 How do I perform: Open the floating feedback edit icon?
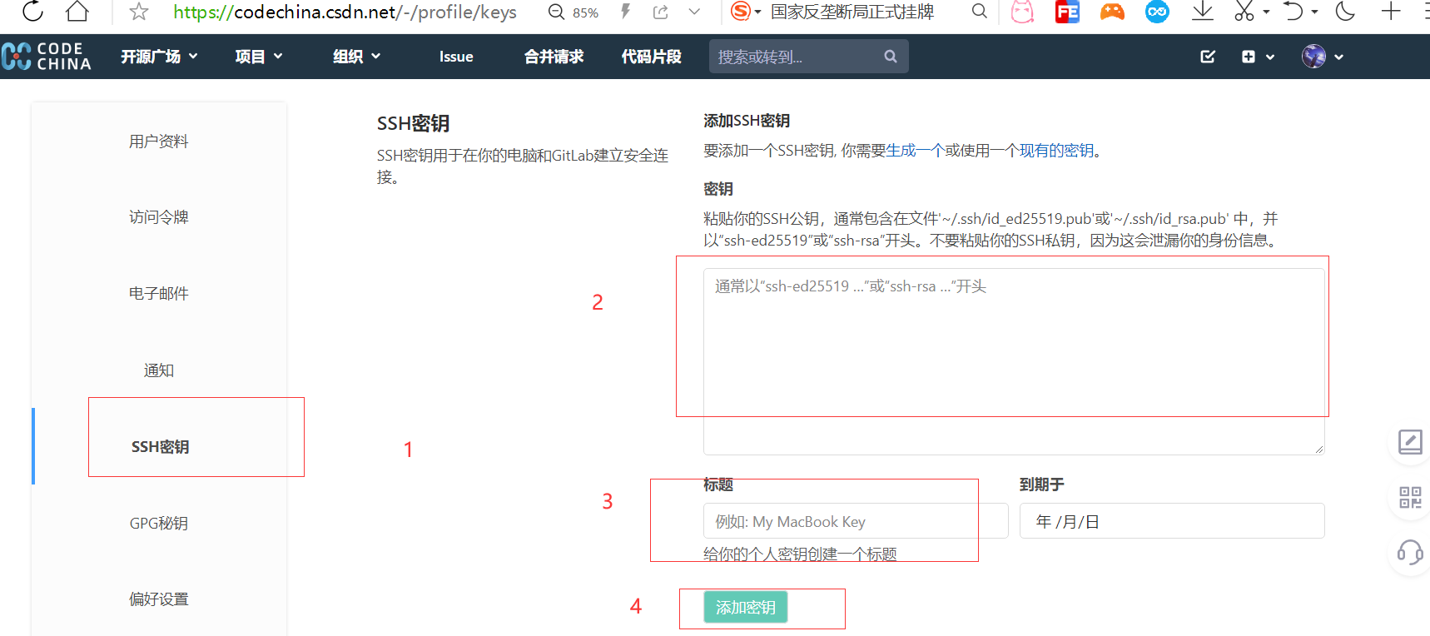1410,442
